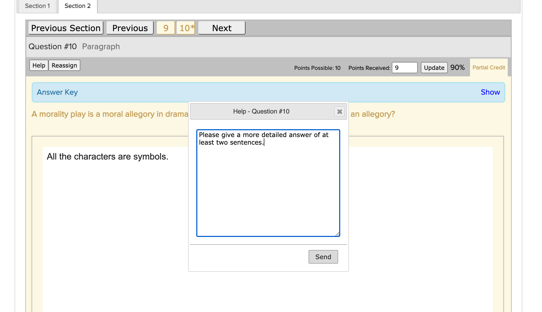
Task: Show the Answer Key
Action: (x=490, y=92)
